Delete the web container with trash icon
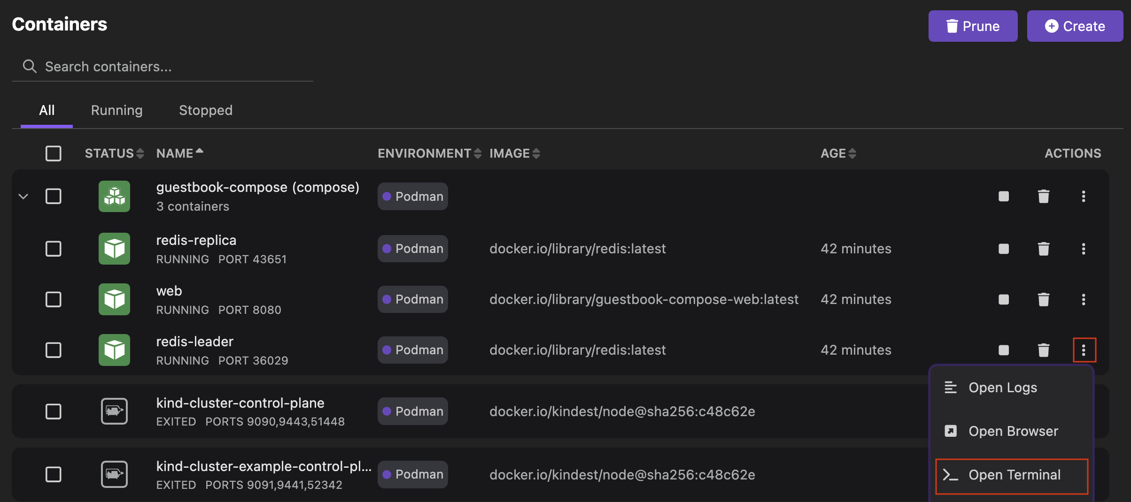Viewport: 1131px width, 502px height. pos(1043,299)
